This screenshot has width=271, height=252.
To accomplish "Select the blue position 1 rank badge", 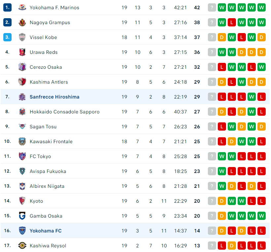I will coord(7,7).
